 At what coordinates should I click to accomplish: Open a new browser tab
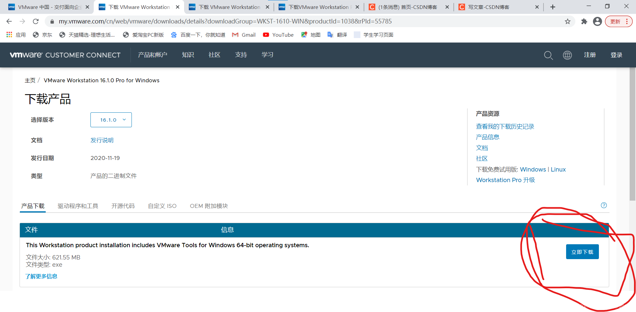(x=553, y=7)
